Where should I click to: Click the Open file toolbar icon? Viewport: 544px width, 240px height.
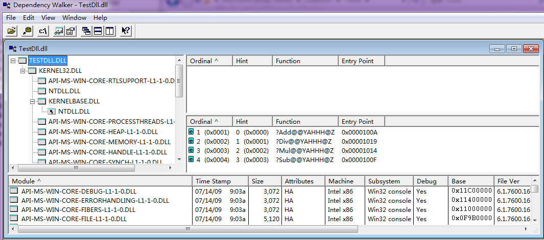click(12, 31)
